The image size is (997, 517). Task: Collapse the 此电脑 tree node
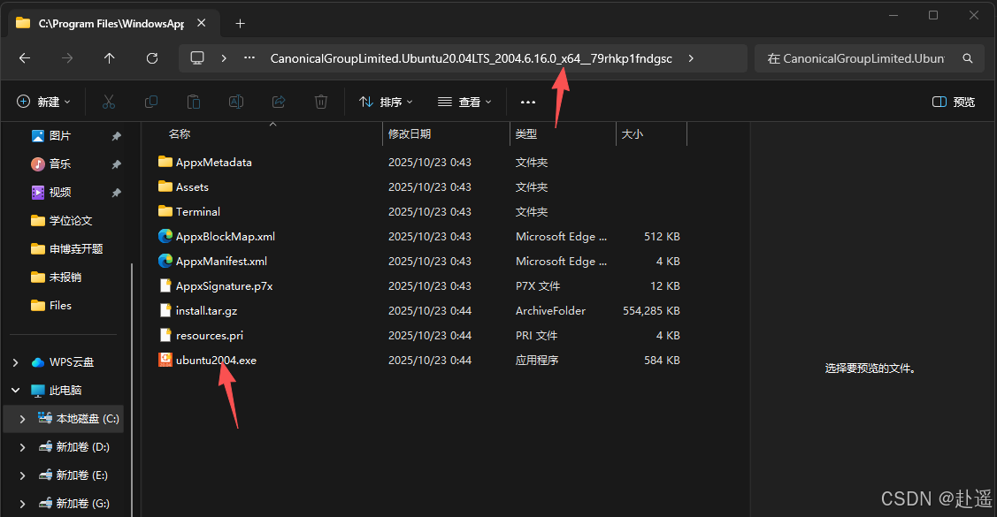tap(15, 391)
